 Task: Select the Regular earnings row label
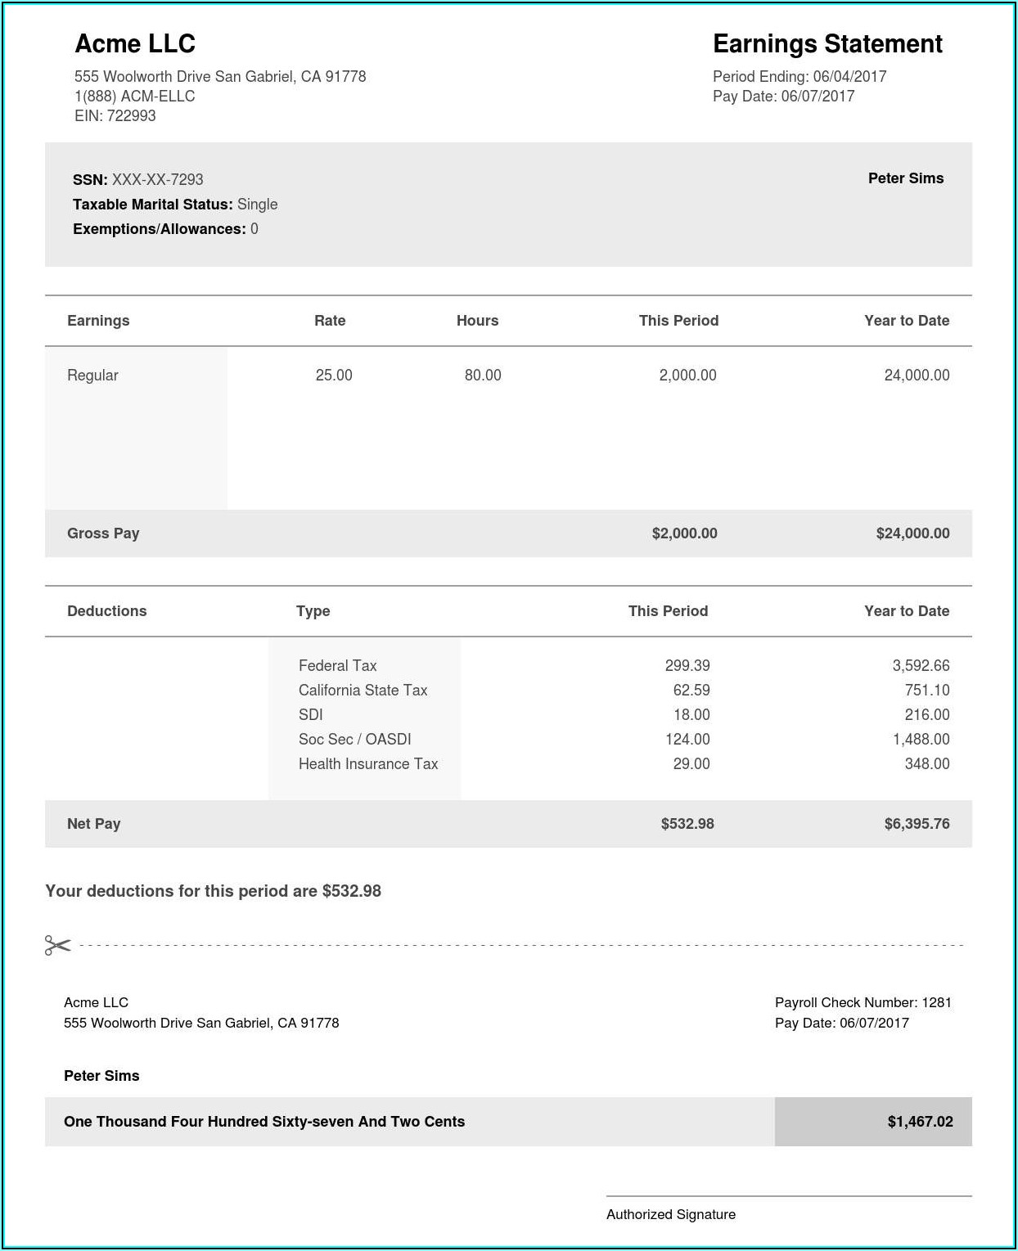(x=92, y=375)
